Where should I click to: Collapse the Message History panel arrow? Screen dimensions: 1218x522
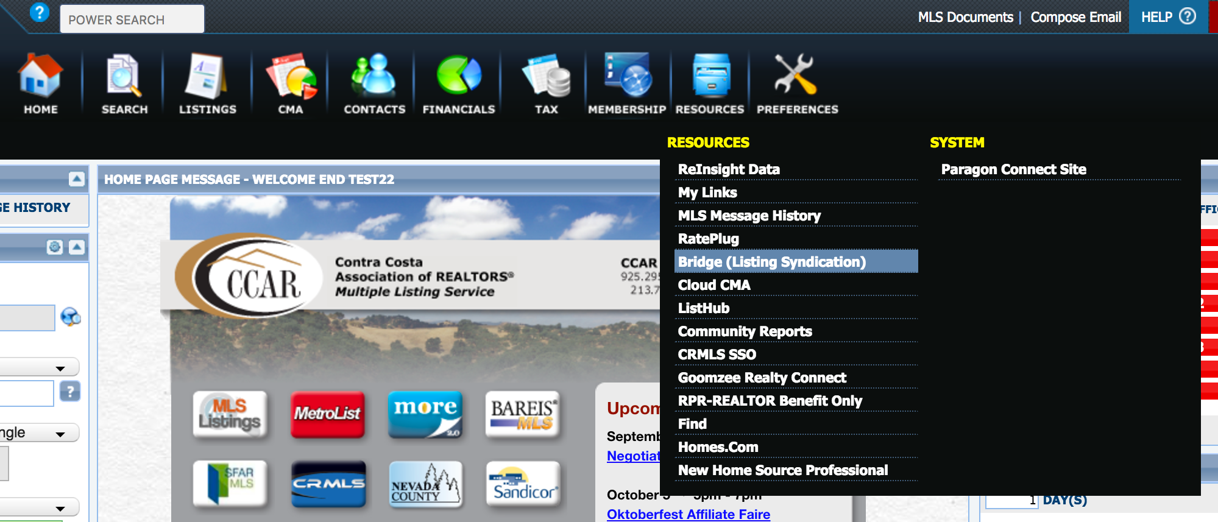[x=77, y=178]
